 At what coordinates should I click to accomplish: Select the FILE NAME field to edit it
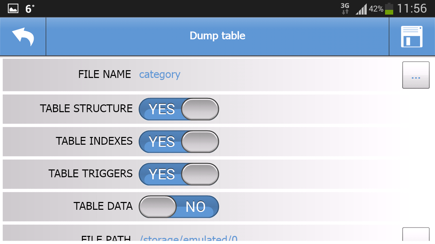(x=159, y=75)
